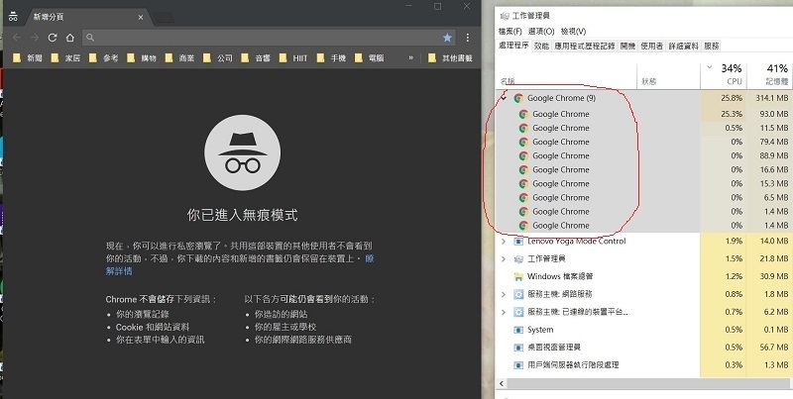Switch to the 服務 tab
793x399 pixels.
pos(711,46)
